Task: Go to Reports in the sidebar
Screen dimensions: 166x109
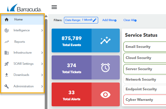Action: click(x=22, y=42)
